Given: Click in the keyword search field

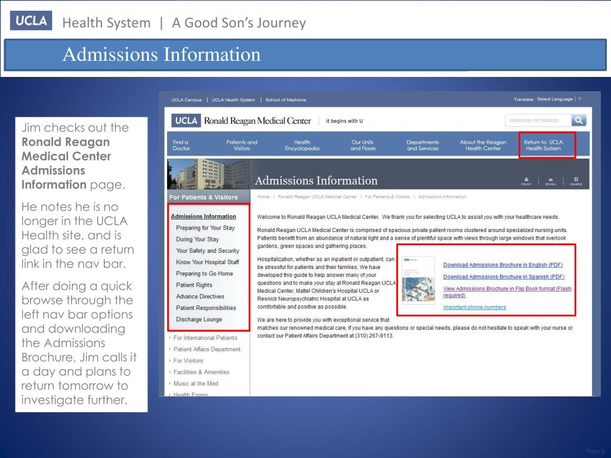Looking at the screenshot, I should pyautogui.click(x=538, y=120).
